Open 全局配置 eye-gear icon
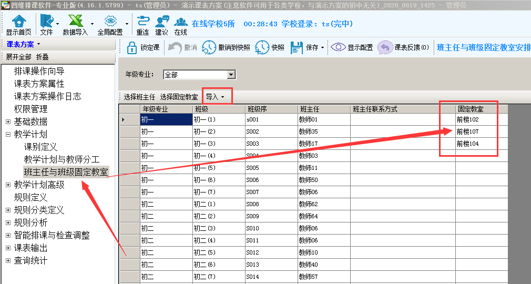 click(110, 21)
